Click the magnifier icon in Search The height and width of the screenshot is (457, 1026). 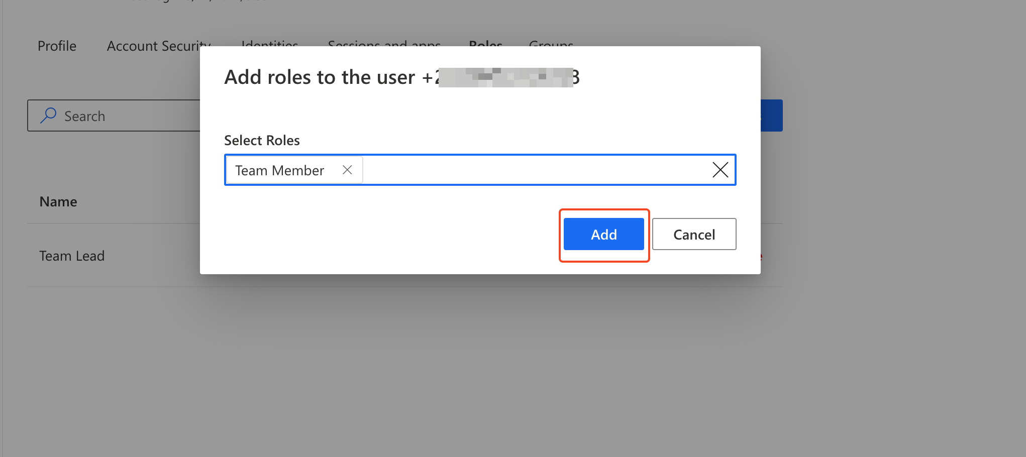click(x=48, y=116)
